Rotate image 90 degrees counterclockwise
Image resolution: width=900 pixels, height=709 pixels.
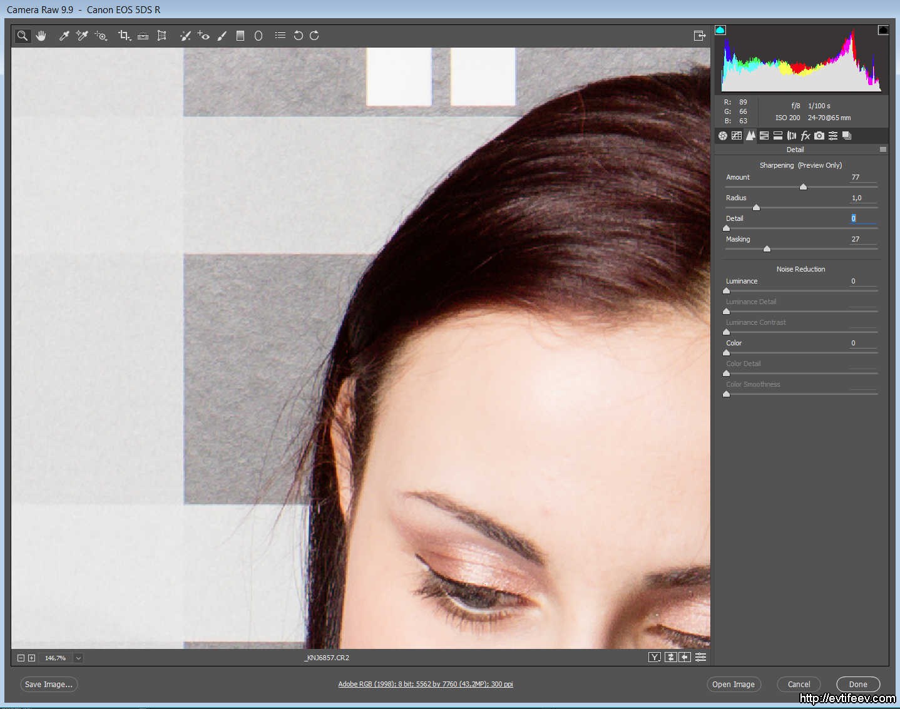pyautogui.click(x=299, y=36)
